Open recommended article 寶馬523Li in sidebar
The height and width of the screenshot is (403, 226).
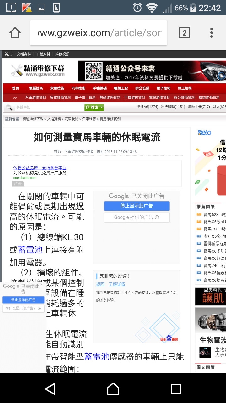pos(214,215)
